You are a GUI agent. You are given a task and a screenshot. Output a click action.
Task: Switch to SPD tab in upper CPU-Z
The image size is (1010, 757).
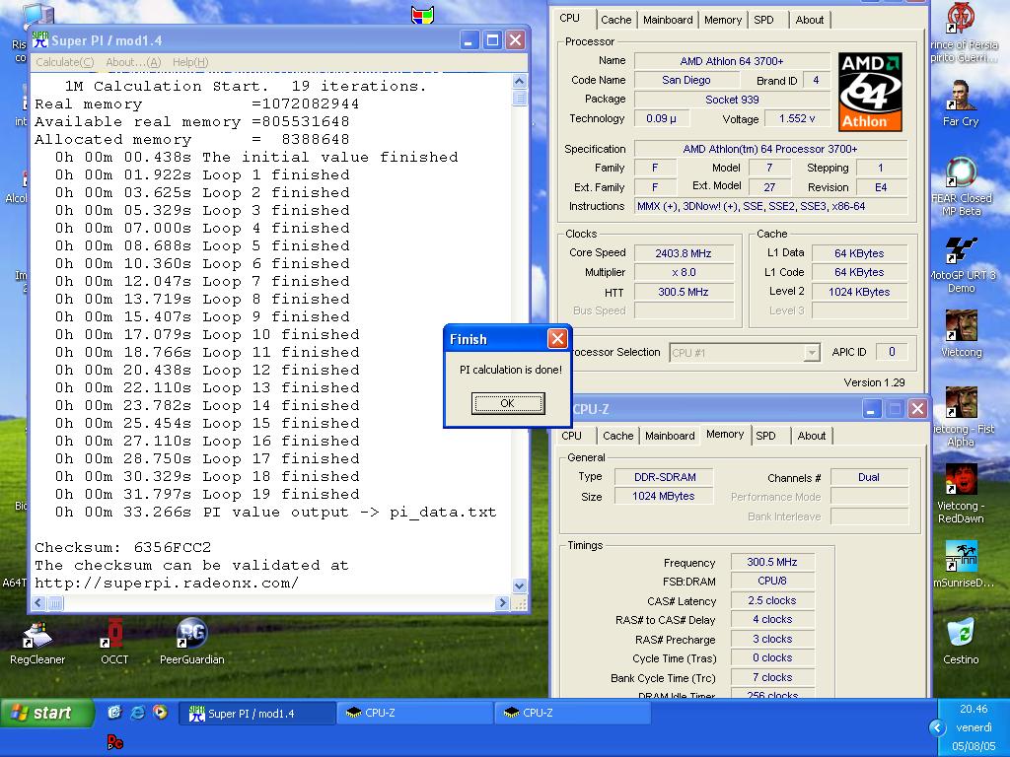pyautogui.click(x=764, y=20)
